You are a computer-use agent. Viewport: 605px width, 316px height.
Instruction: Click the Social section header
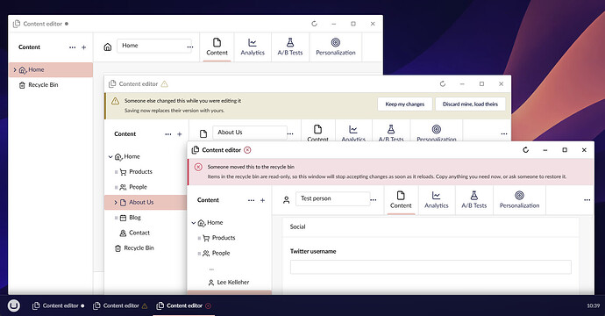[x=297, y=226]
